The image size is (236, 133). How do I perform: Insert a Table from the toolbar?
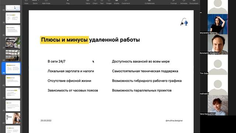[88, 2]
